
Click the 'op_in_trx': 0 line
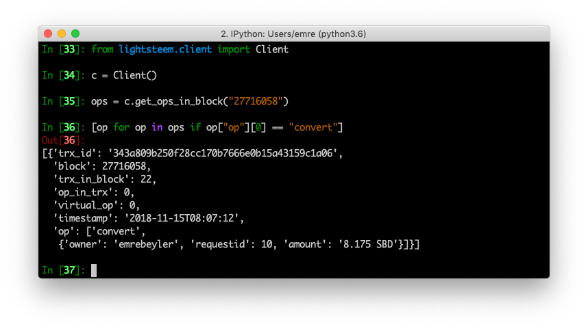(94, 192)
